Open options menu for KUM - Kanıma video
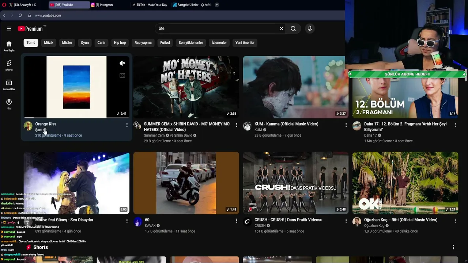 pyautogui.click(x=346, y=125)
